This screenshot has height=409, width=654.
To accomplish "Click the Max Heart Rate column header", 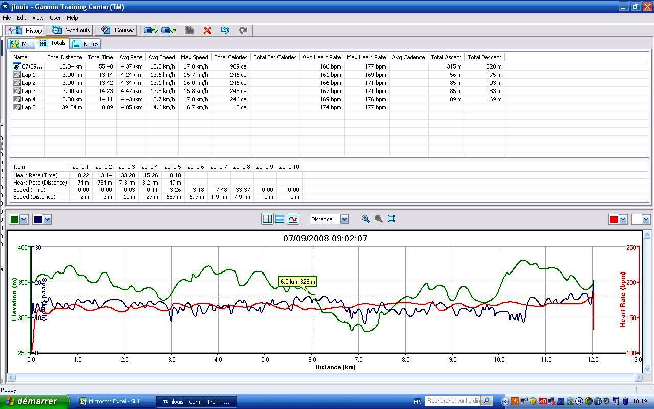I will tap(366, 57).
